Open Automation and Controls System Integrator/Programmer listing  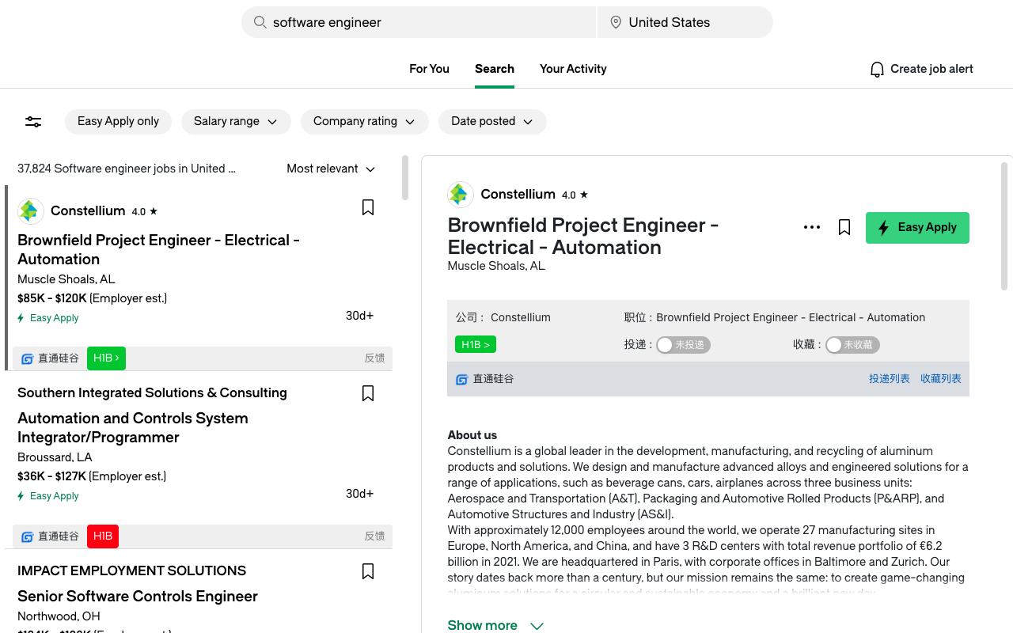pos(133,428)
